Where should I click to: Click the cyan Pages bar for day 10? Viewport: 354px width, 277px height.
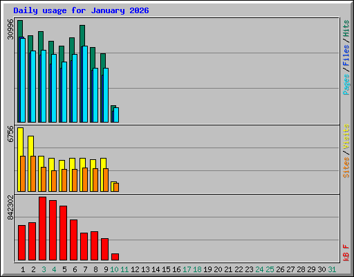116,115
